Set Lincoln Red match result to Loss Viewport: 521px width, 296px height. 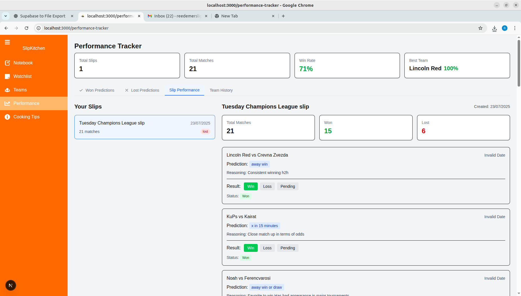[x=267, y=186]
